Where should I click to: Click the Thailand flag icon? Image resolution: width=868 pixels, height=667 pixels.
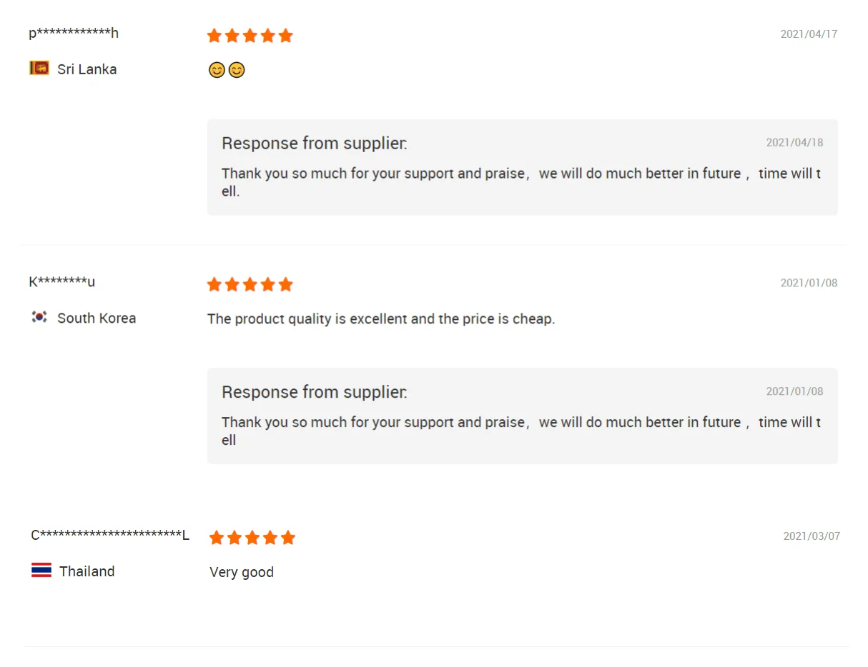[41, 571]
